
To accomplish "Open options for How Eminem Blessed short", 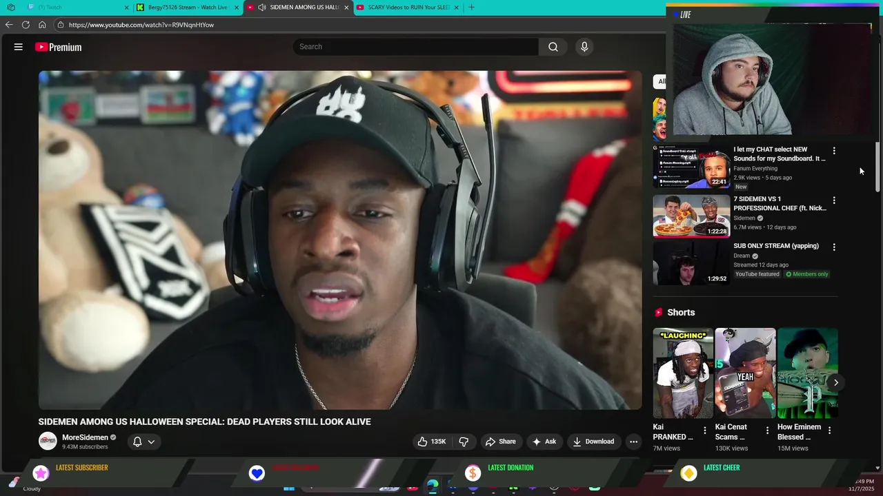I will point(829,431).
